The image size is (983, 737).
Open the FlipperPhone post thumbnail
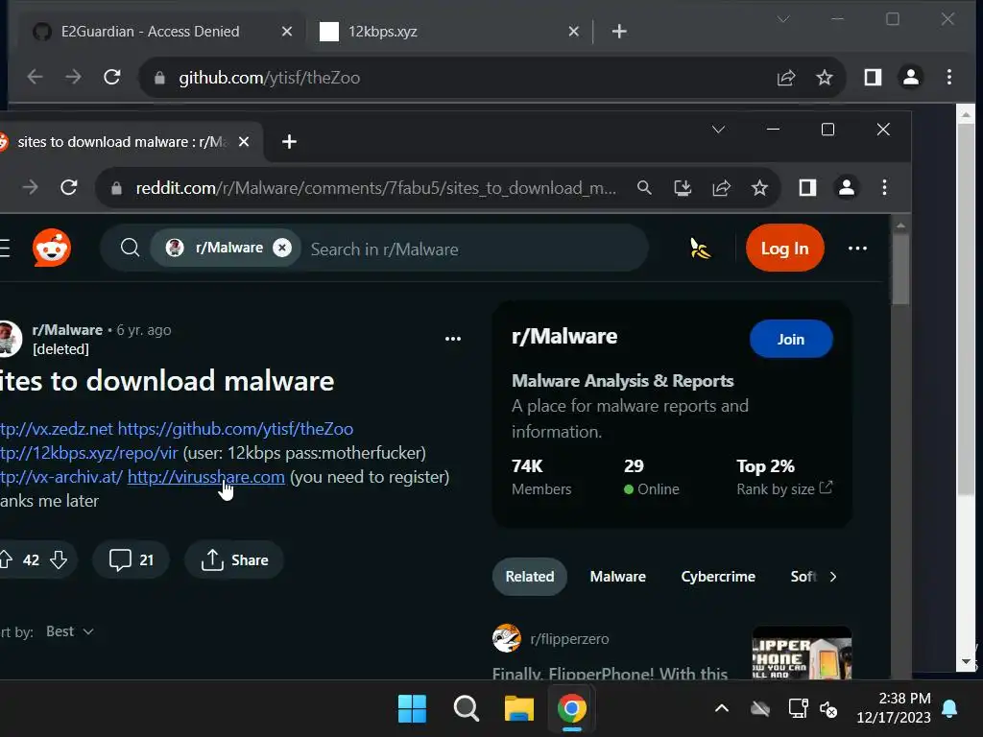pyautogui.click(x=802, y=653)
